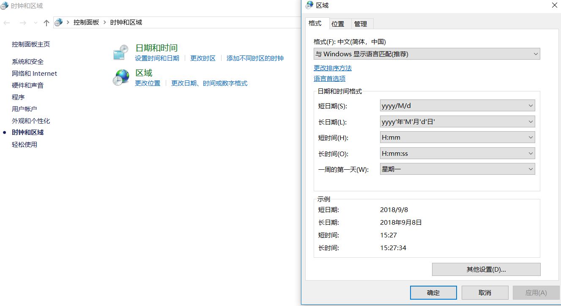Click 更改日期、时间或数字格式 link

tap(209, 83)
